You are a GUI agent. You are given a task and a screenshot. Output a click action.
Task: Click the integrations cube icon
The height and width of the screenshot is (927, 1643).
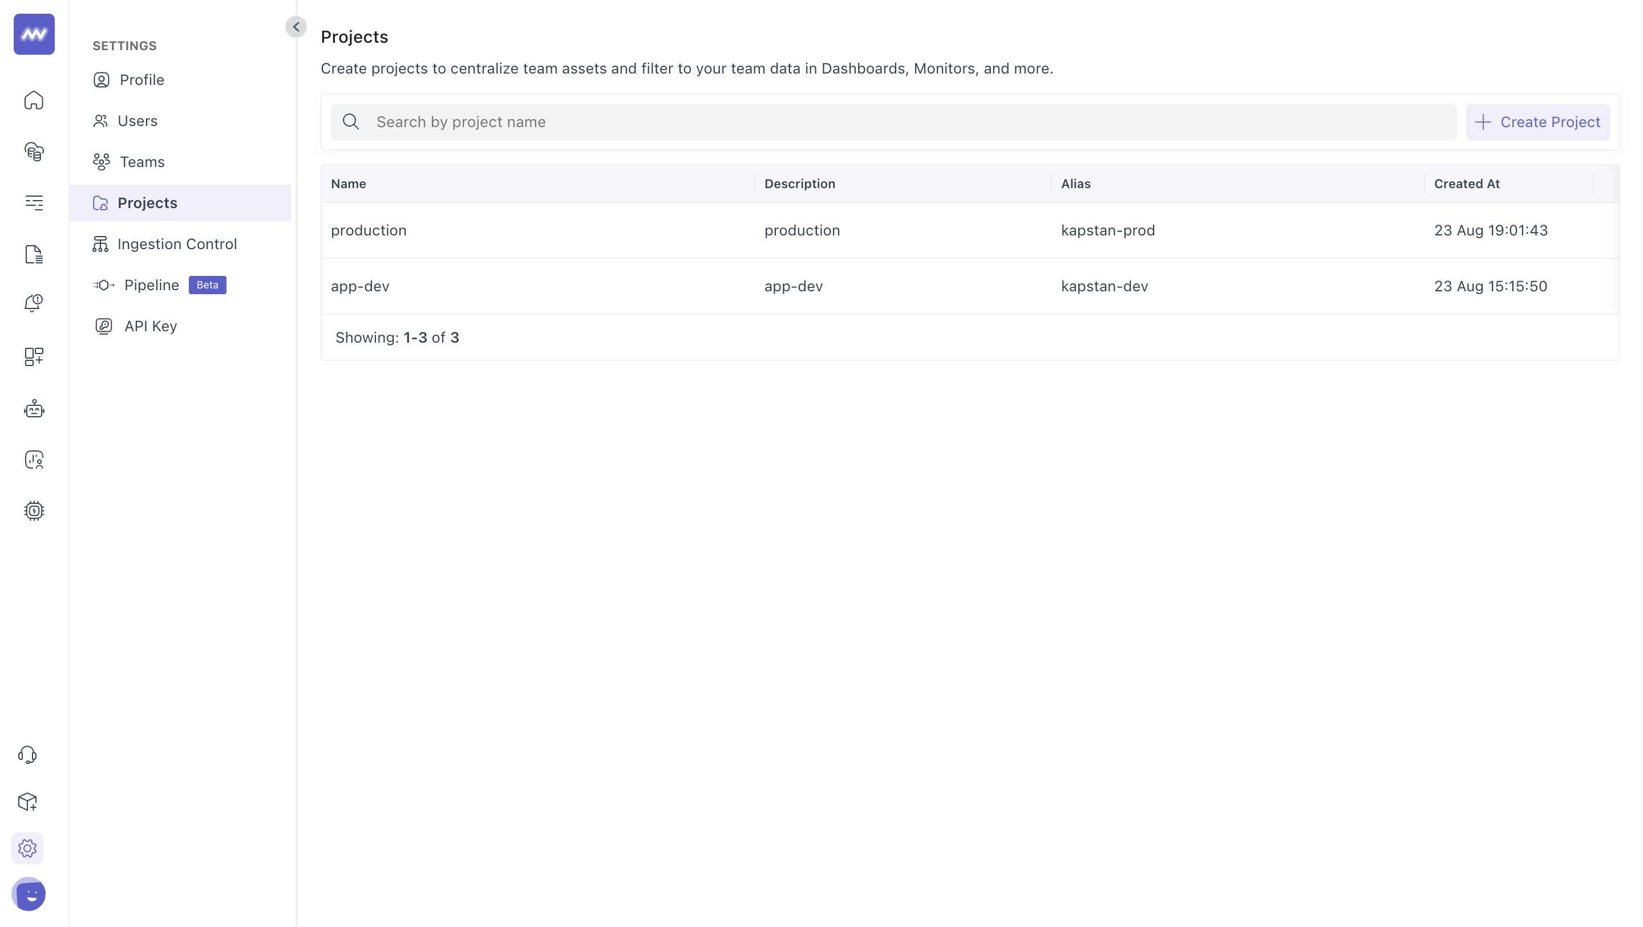(27, 802)
